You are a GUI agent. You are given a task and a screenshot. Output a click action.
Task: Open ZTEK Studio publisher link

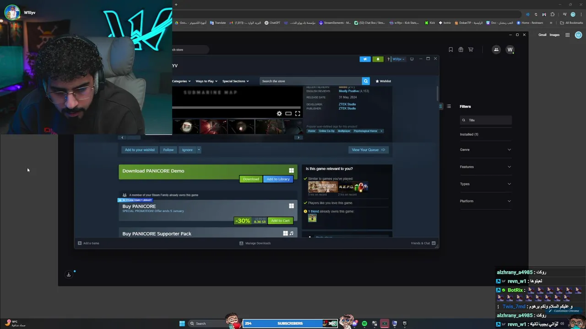pyautogui.click(x=347, y=108)
